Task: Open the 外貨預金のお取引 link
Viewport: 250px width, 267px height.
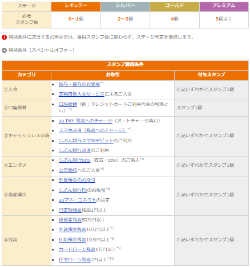Action: pyautogui.click(x=77, y=180)
